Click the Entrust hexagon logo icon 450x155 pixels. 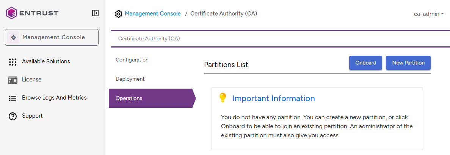pos(12,13)
